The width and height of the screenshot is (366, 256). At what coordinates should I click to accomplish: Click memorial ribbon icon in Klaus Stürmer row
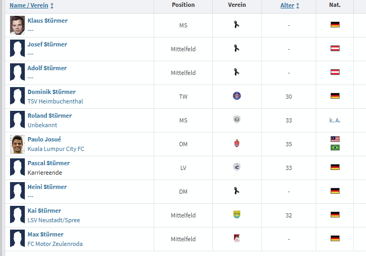pos(237,24)
